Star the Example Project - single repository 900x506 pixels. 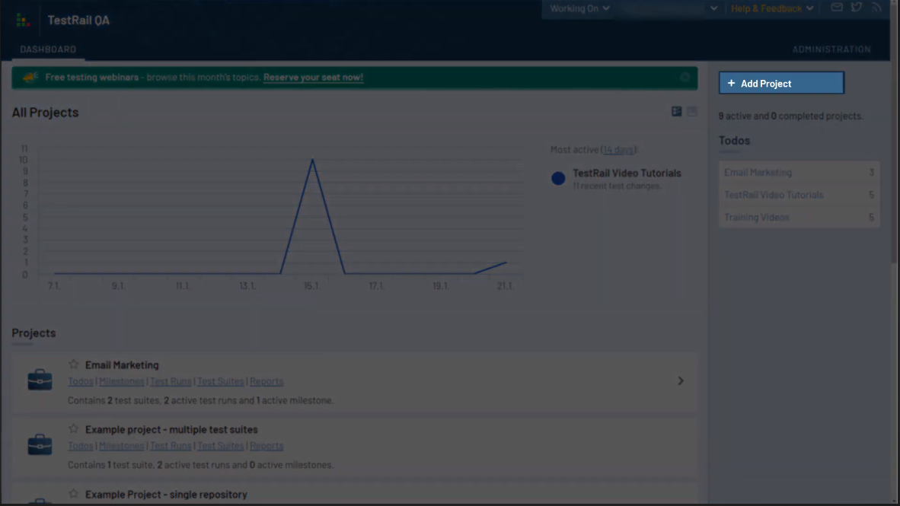click(x=74, y=494)
